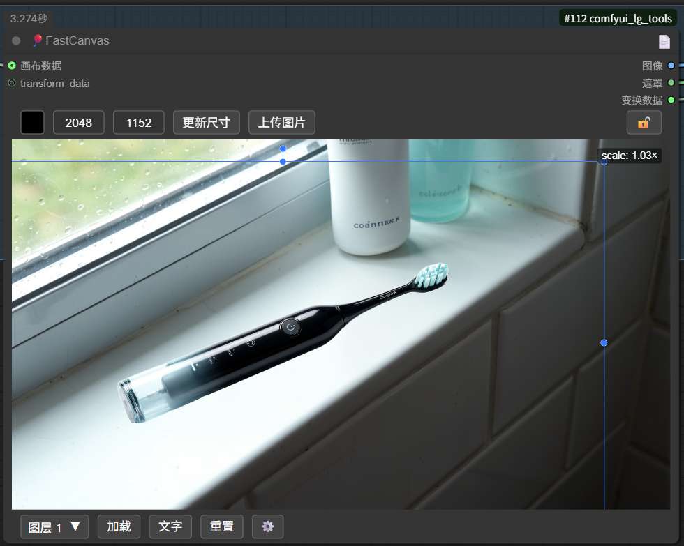Collapse the FastCanvas node via the title circle
The width and height of the screenshot is (684, 546).
(x=15, y=40)
